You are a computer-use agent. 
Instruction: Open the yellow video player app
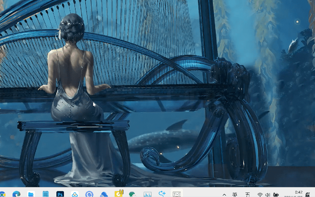(x=119, y=194)
